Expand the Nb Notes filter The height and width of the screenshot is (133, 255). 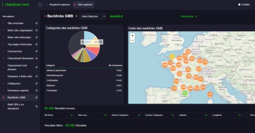coord(58,115)
